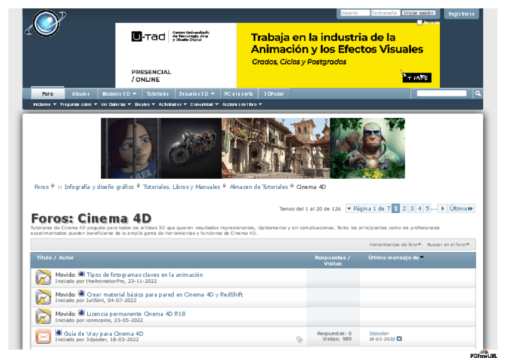506x358 pixels.
Task: Go to next page arrow in pagination
Action: coord(443,209)
